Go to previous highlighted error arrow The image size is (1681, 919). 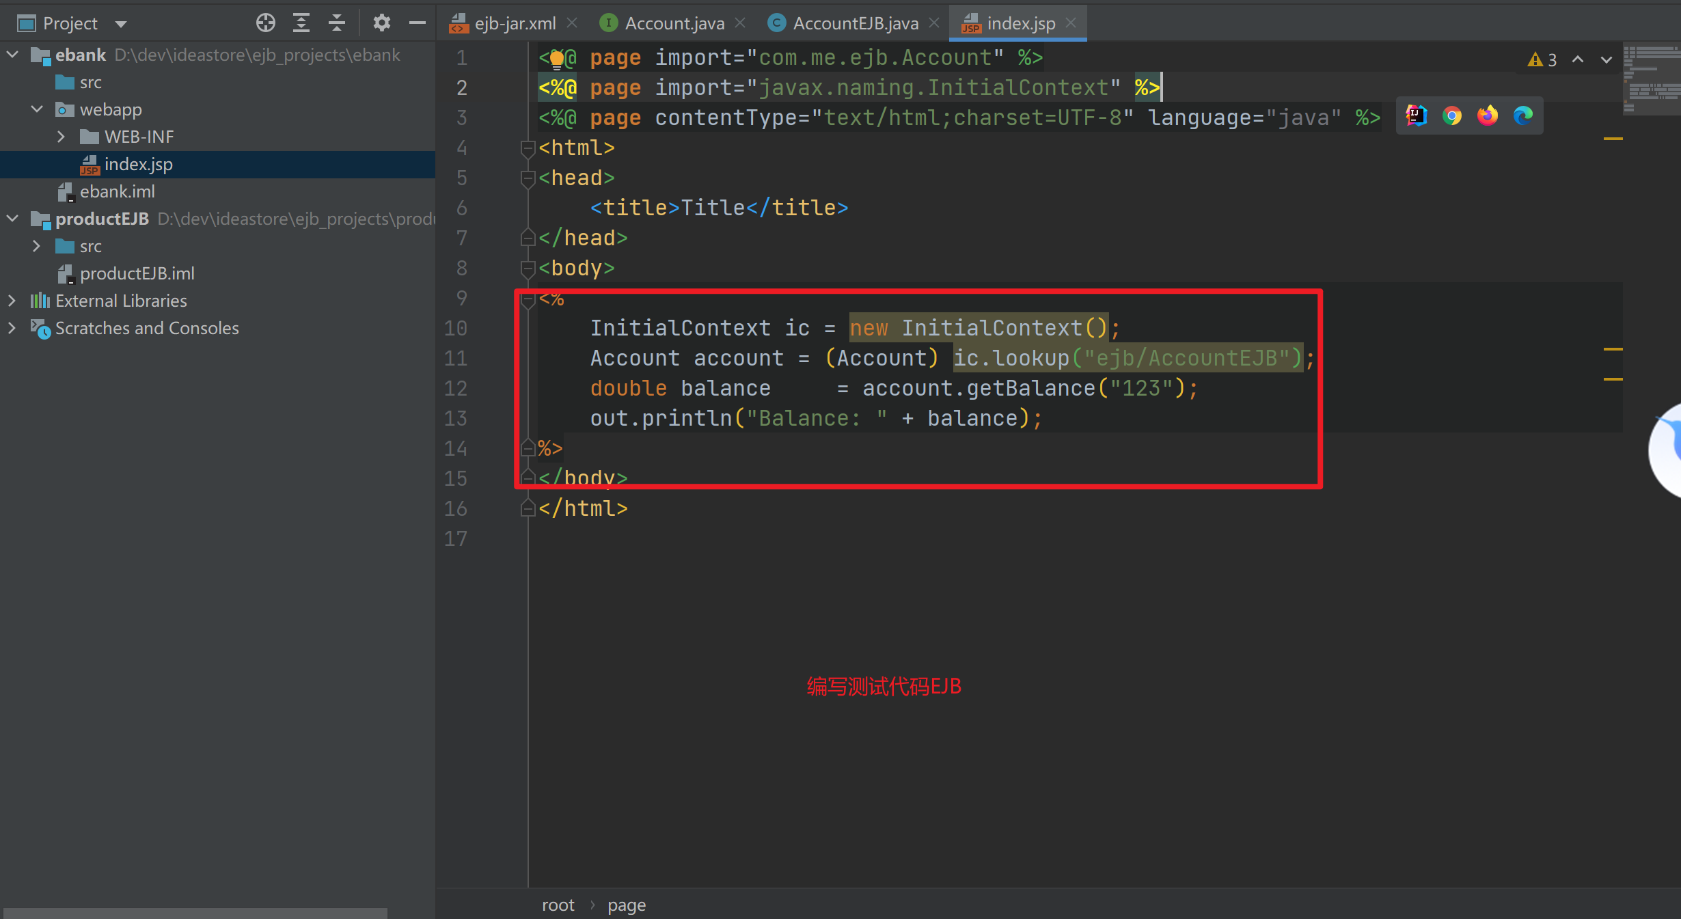tap(1578, 59)
